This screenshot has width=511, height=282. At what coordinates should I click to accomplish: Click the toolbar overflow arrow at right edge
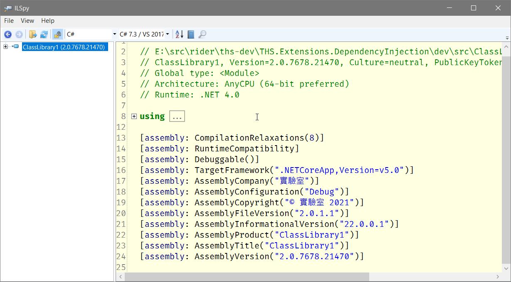pyautogui.click(x=507, y=38)
